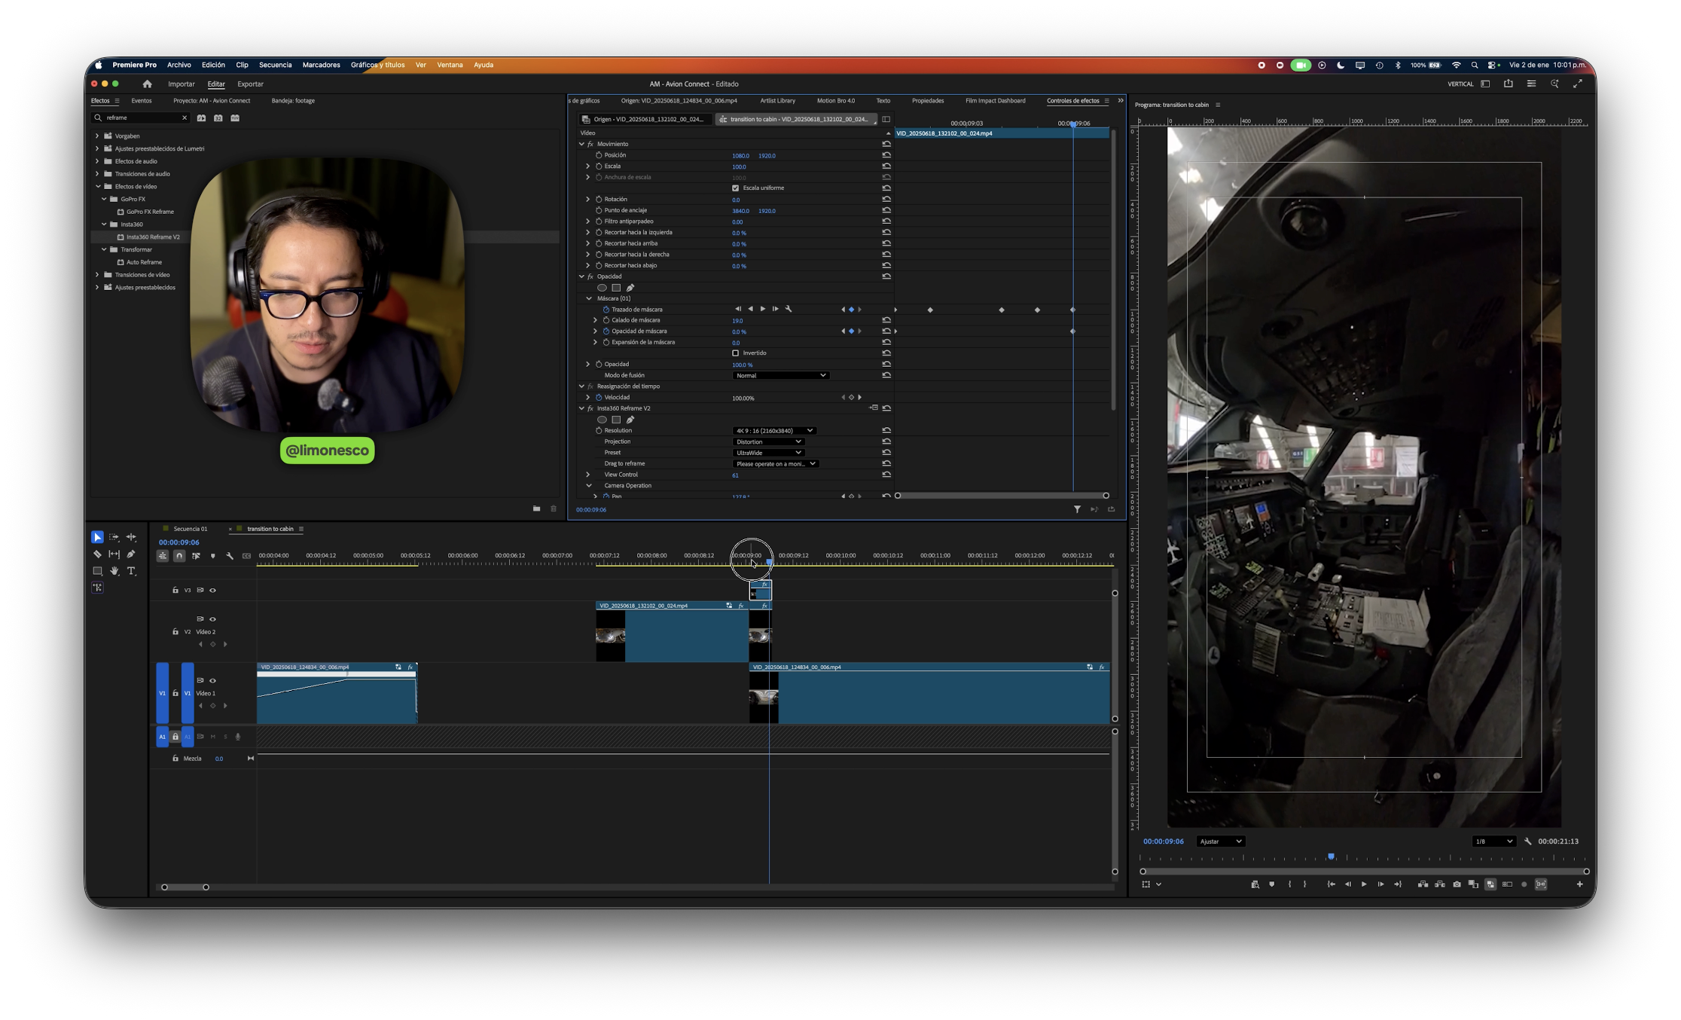Image resolution: width=1681 pixels, height=1020 pixels.
Task: Click the Home icon
Action: [147, 84]
